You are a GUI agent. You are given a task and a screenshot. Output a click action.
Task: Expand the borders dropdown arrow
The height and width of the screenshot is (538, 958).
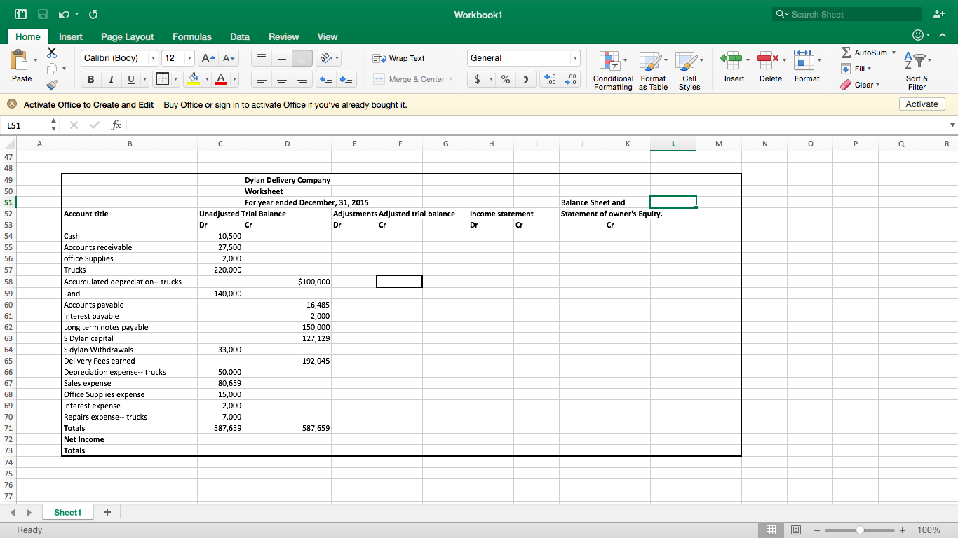click(175, 79)
